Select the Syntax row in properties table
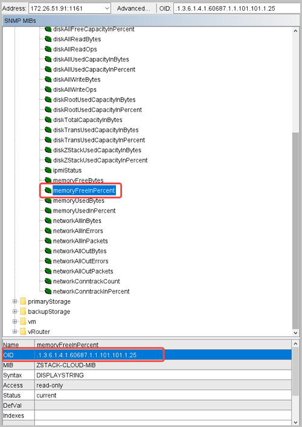 147,375
